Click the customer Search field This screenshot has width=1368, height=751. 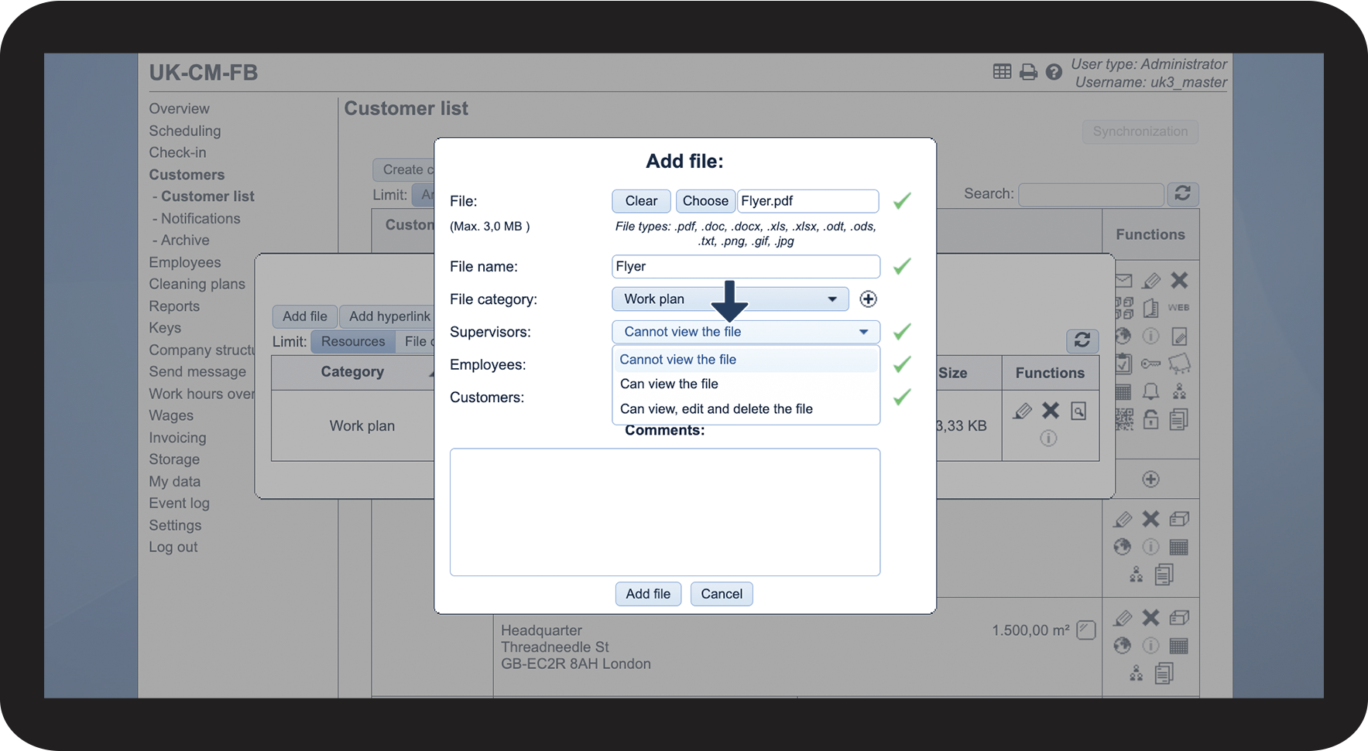pos(1092,194)
